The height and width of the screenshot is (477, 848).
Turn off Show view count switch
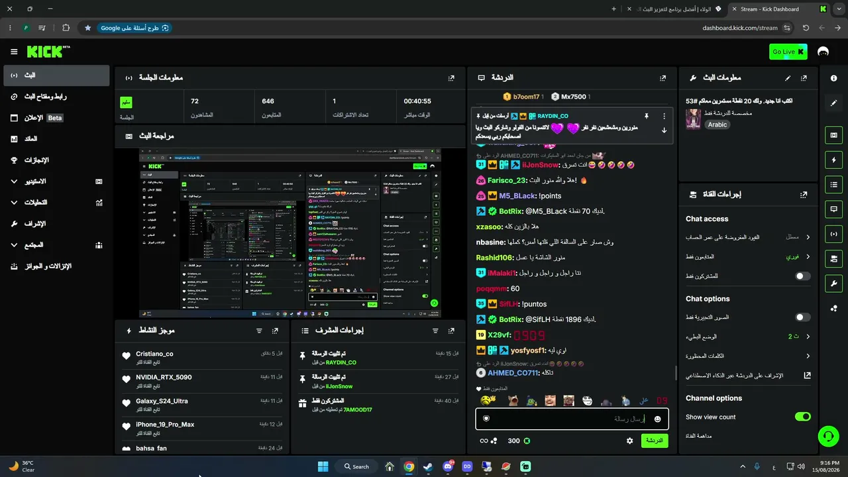pos(802,417)
